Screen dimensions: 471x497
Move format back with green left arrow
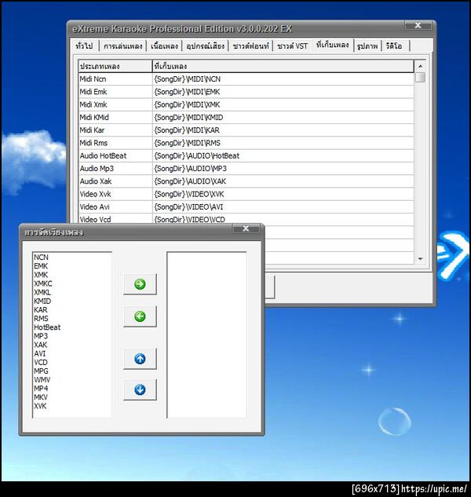[140, 316]
